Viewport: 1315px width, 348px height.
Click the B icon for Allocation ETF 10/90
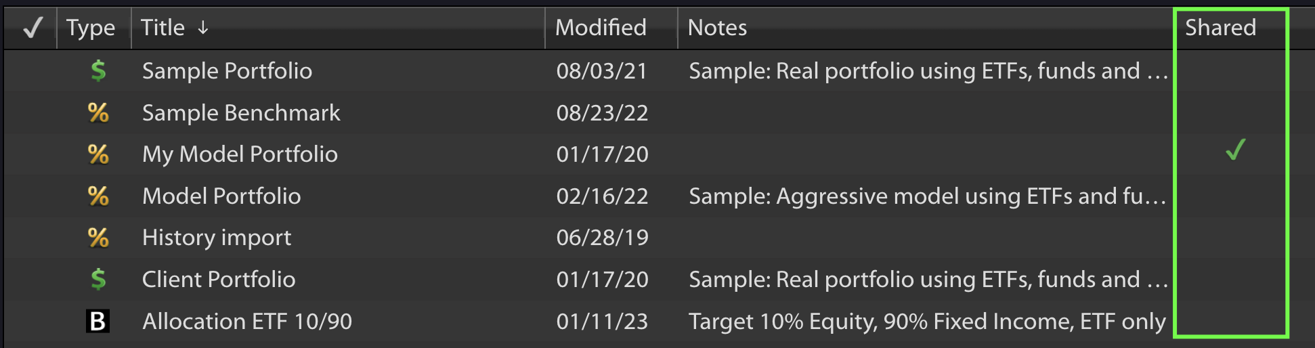(98, 321)
